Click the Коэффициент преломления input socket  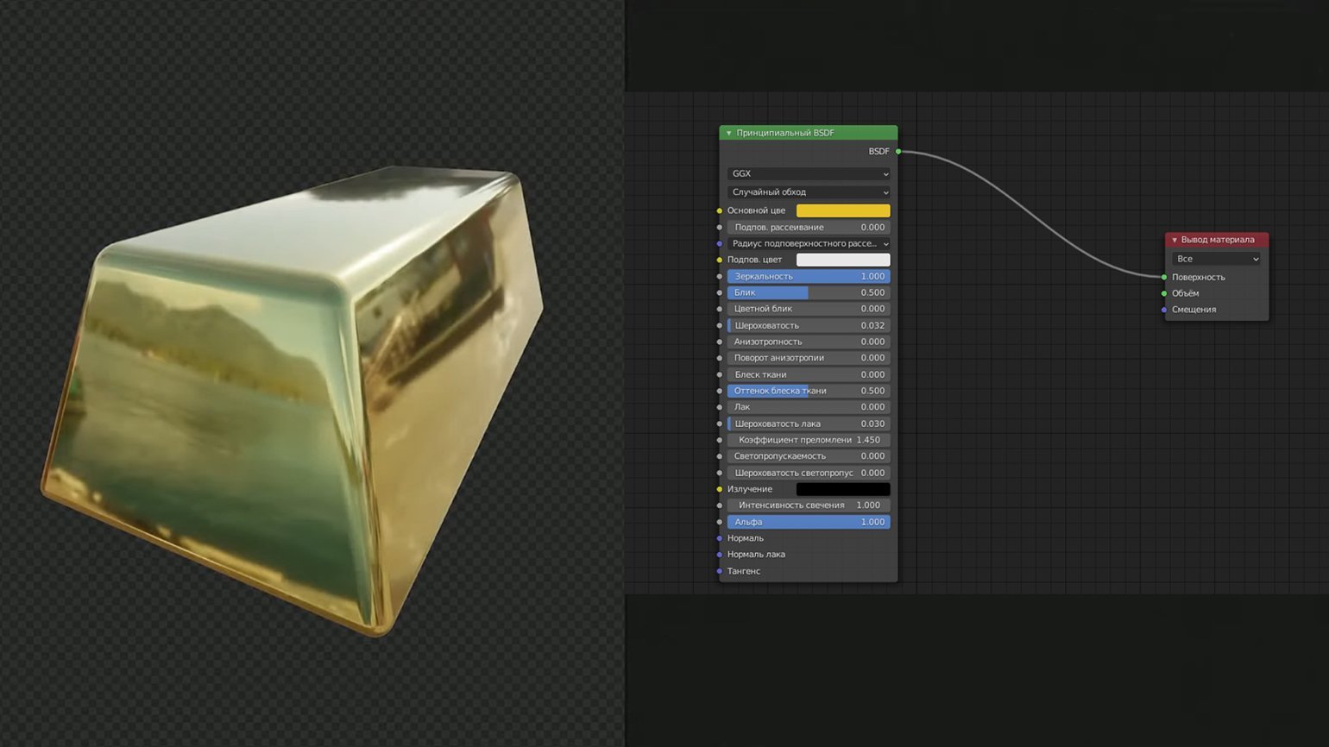click(x=720, y=440)
